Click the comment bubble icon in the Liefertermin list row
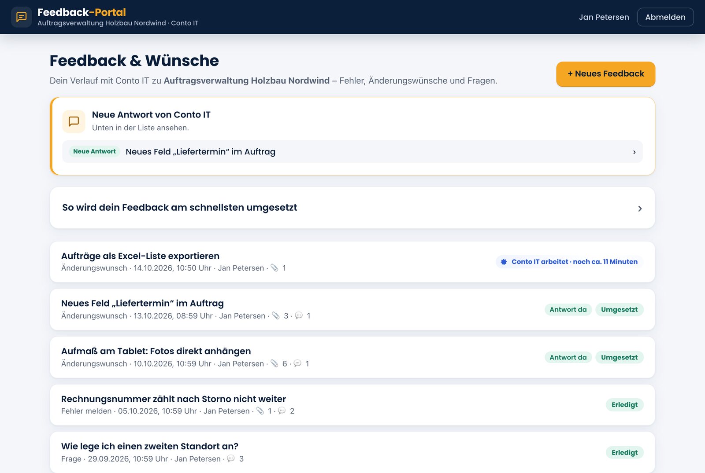705x473 pixels. [x=299, y=315]
